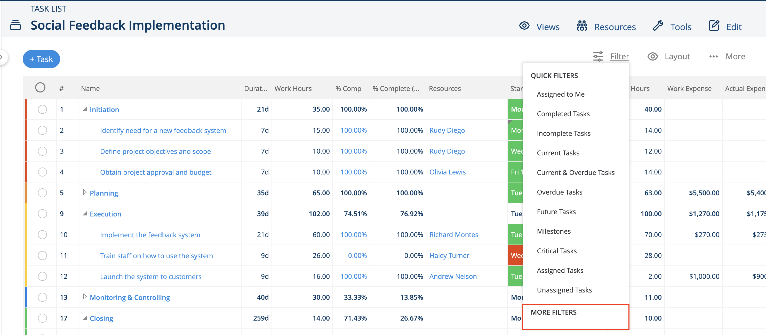Select the checkbox for Train staff task

tap(43, 255)
